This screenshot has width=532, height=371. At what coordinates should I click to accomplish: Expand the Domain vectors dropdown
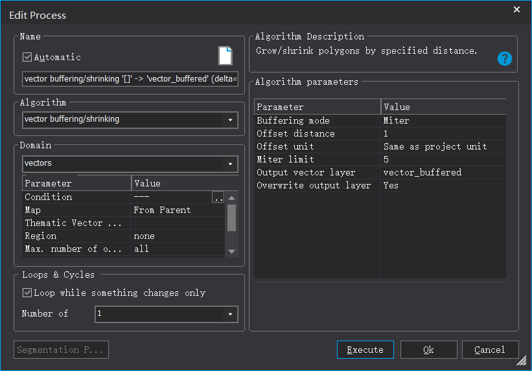coord(231,164)
